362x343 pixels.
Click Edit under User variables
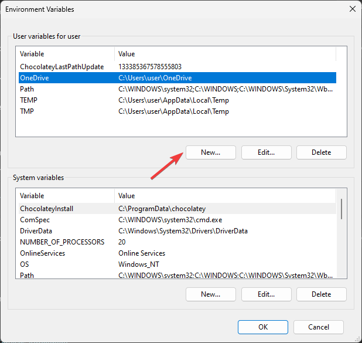point(266,152)
